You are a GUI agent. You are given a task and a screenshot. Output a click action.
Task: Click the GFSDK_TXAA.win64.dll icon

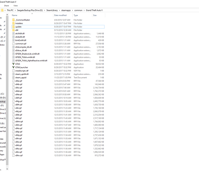pos(13,57)
